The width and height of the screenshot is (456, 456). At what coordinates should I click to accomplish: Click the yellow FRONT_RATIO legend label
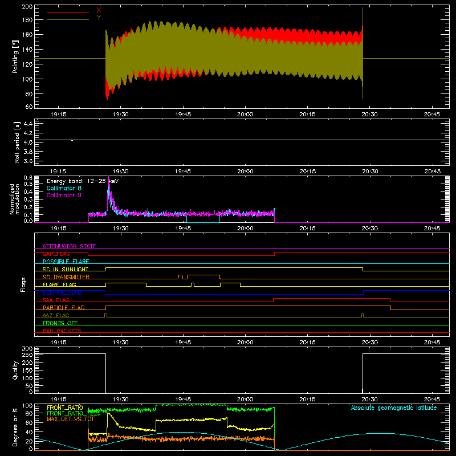click(x=65, y=408)
